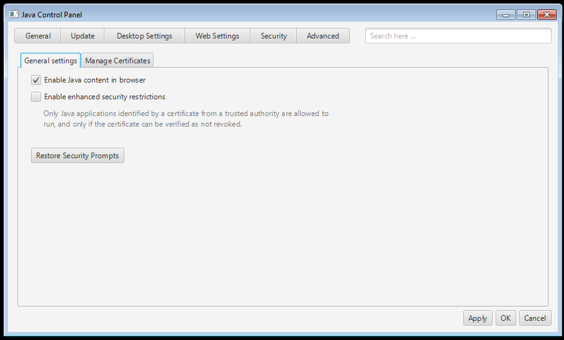This screenshot has height=340, width=564.
Task: Switch to the Update tab
Action: coord(83,36)
